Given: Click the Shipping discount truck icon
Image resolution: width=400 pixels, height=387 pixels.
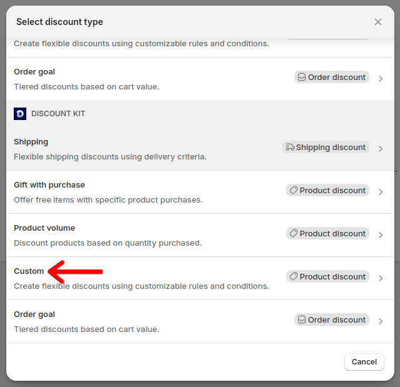Looking at the screenshot, I should click(290, 148).
